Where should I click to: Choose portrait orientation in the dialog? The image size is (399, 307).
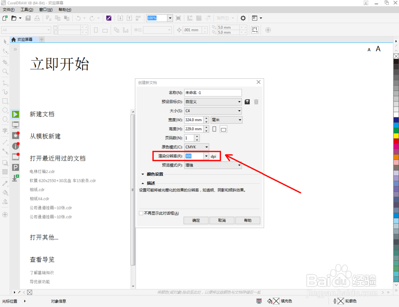point(214,129)
